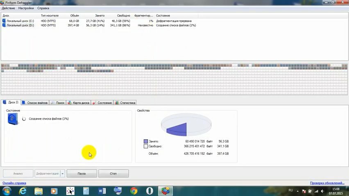Image resolution: width=349 pixels, height=196 pixels.
Task: Click the Defraggler taskbar icon
Action: 165,191
